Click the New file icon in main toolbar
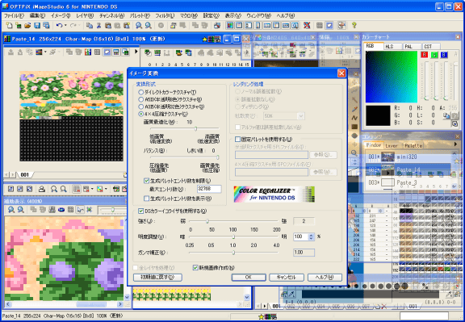 pyautogui.click(x=9, y=26)
